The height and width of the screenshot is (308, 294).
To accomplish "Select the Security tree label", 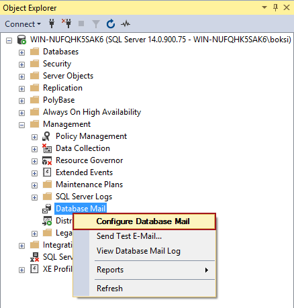I will [x=57, y=64].
